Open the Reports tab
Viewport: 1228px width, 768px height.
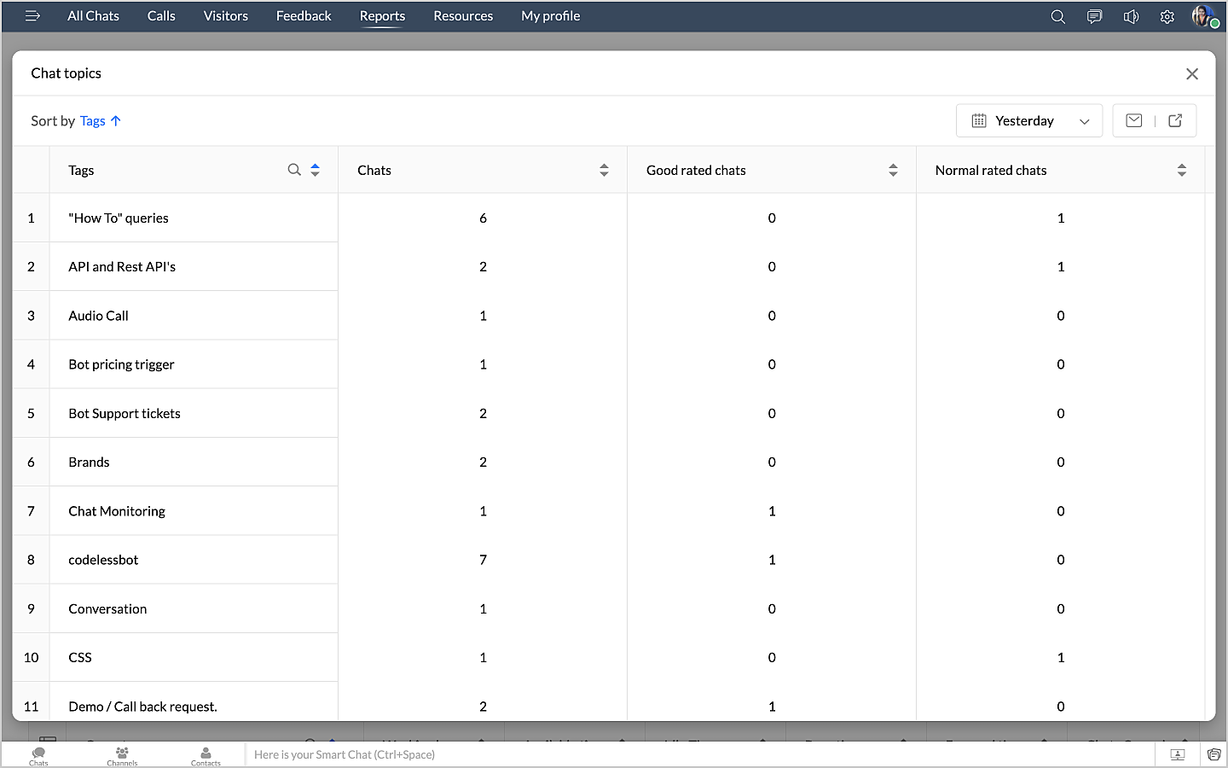[382, 16]
